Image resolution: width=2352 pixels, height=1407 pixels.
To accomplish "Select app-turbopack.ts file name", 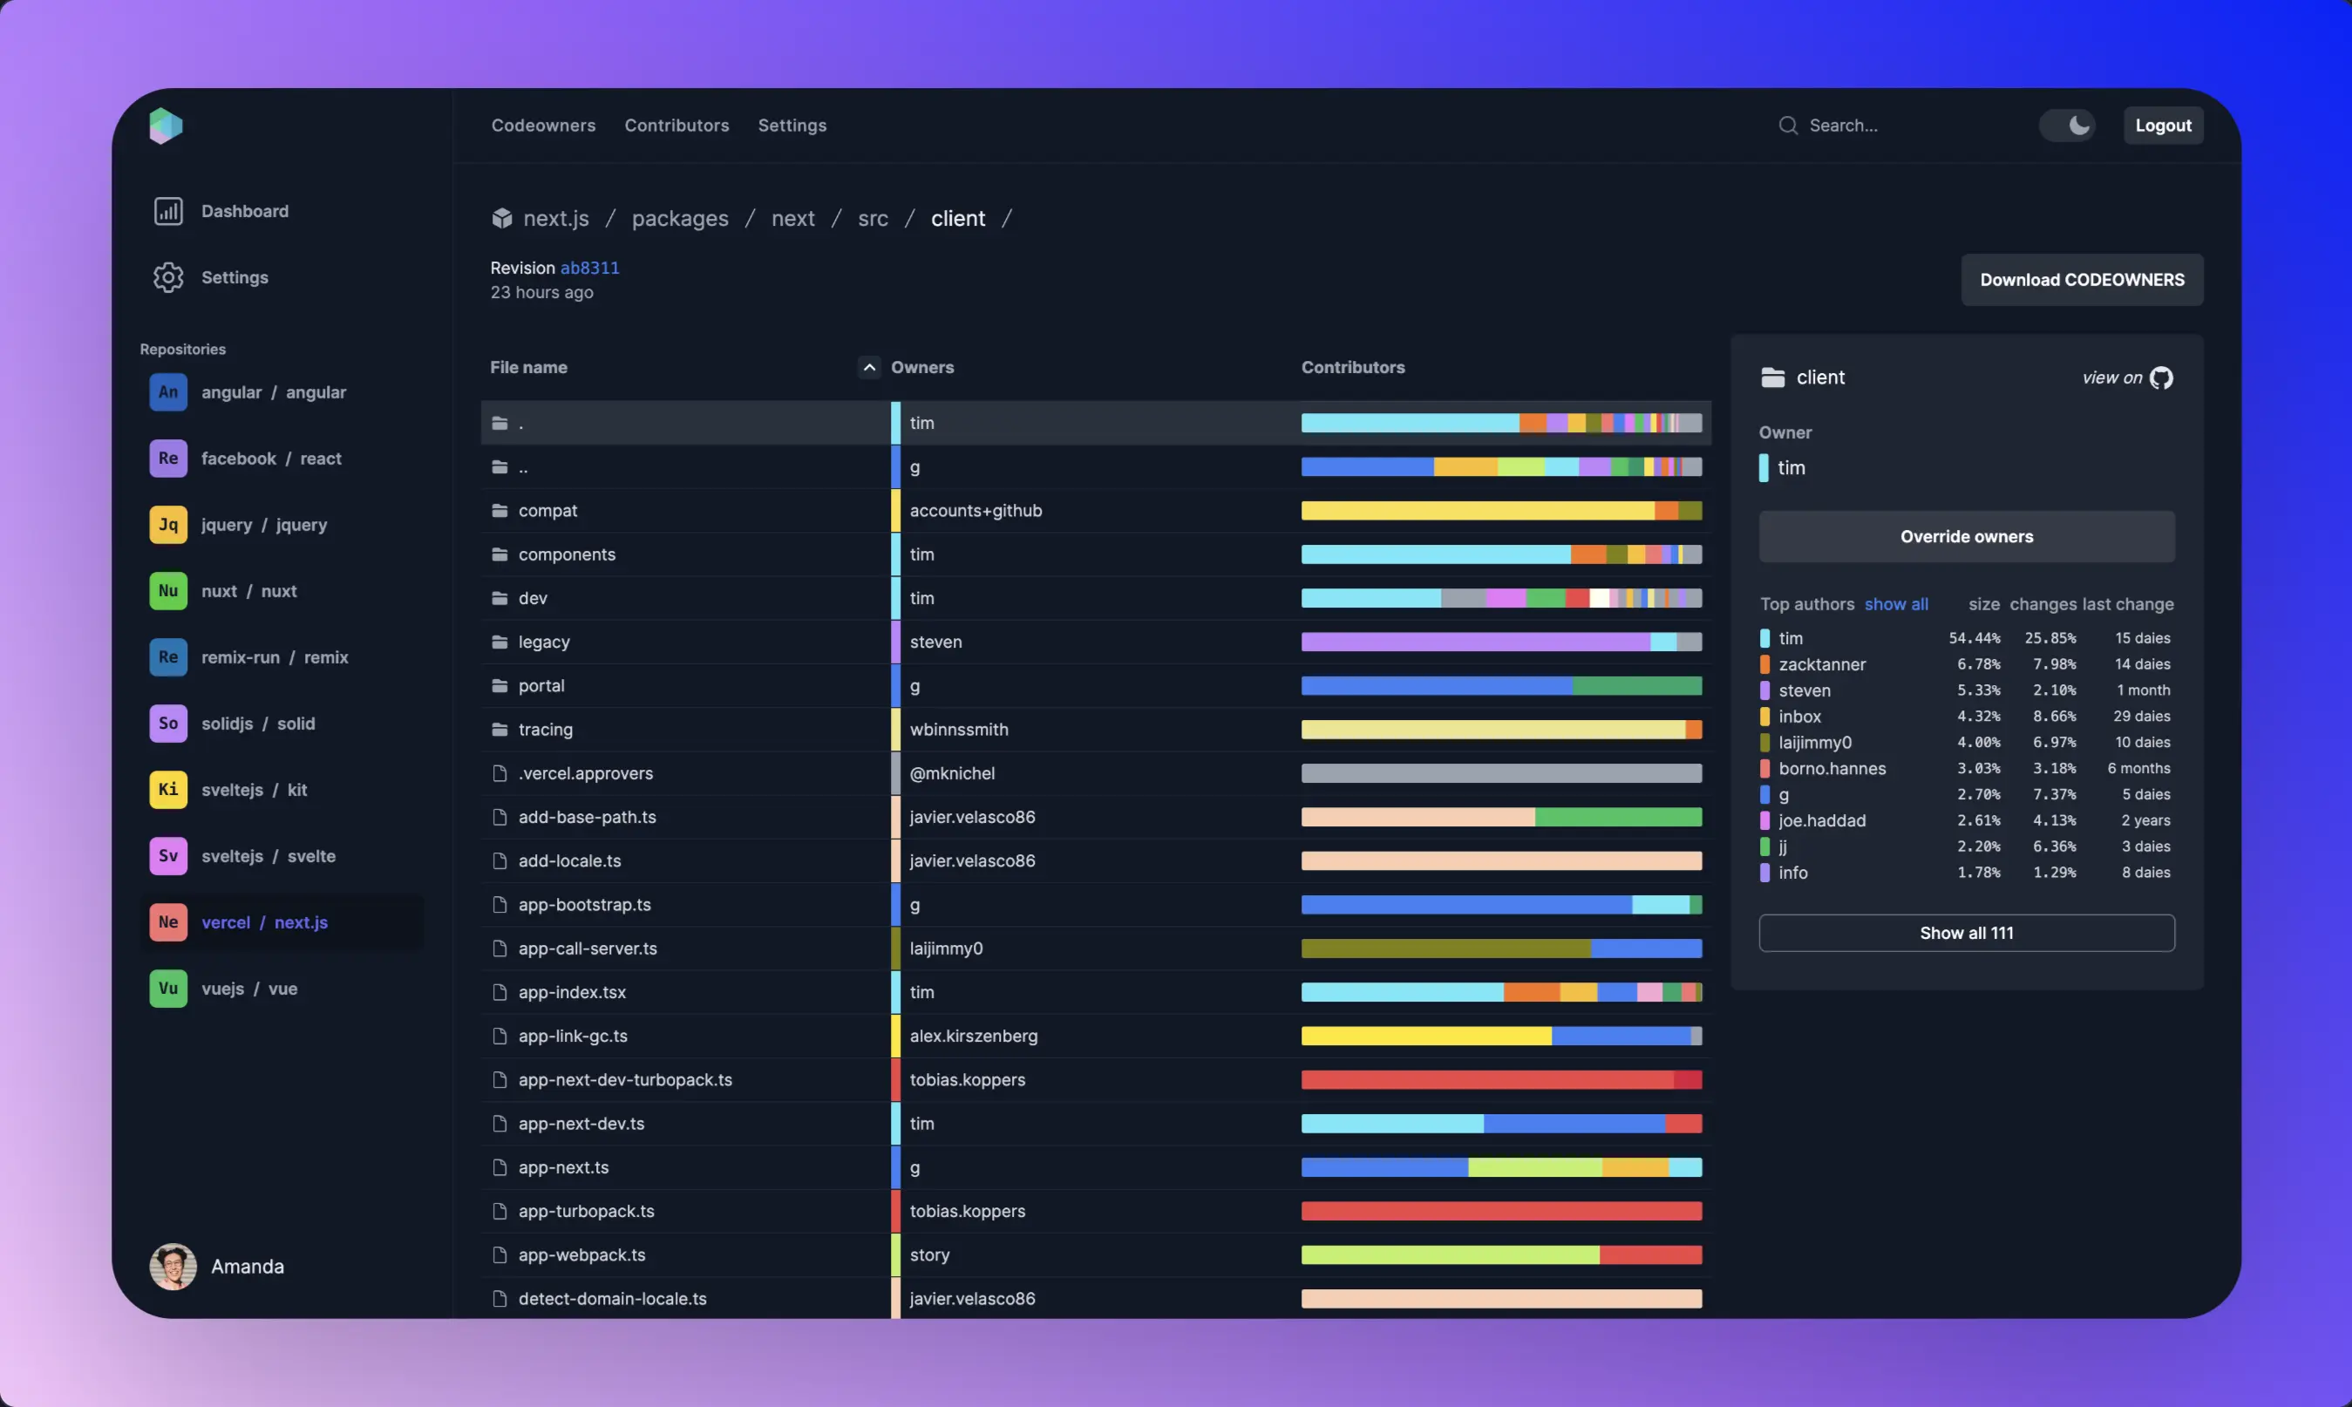I will point(586,1211).
